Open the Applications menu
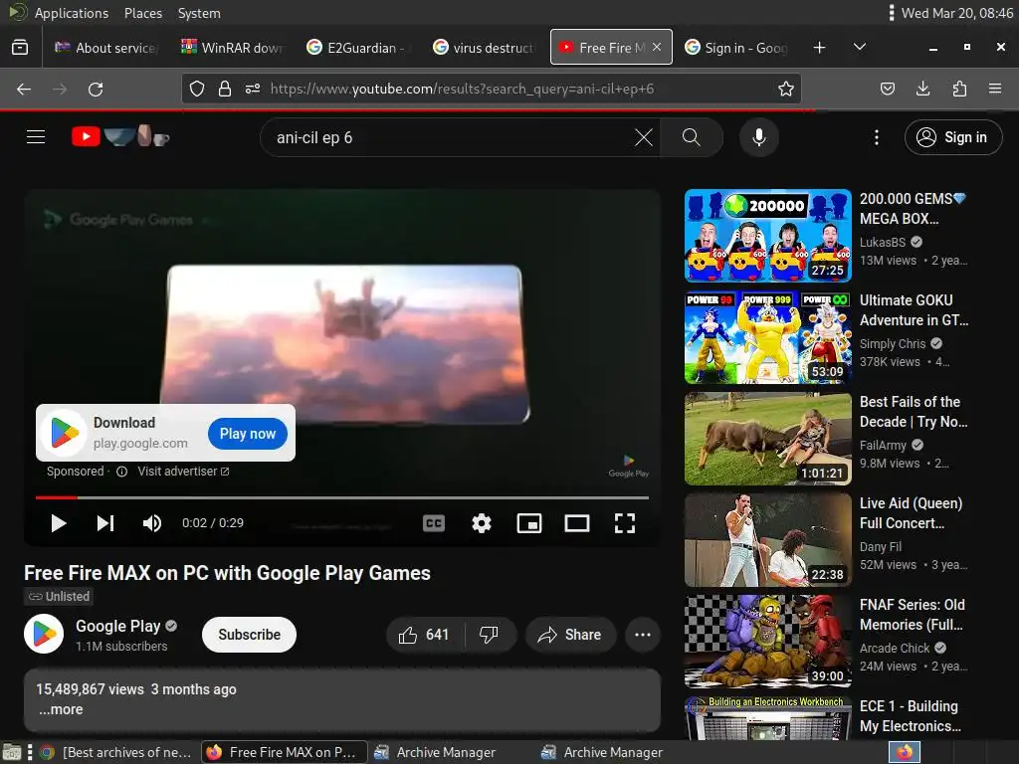The image size is (1019, 764). click(x=71, y=13)
